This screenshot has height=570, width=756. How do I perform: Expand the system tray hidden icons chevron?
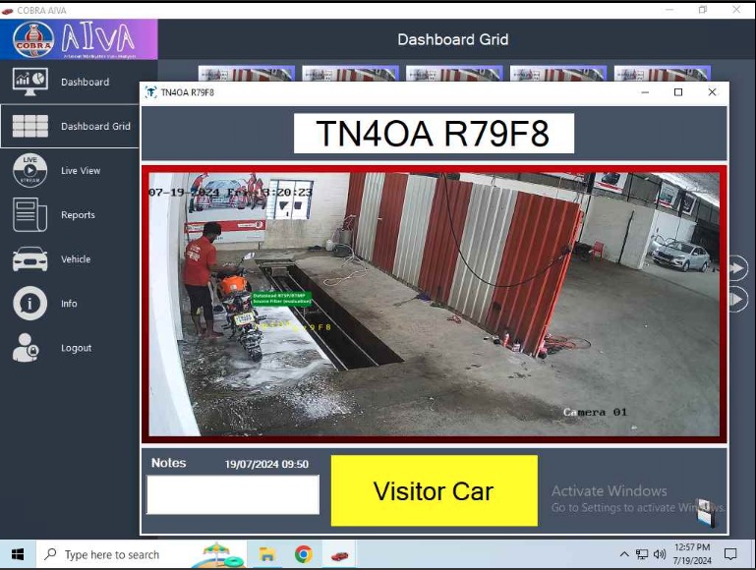624,554
